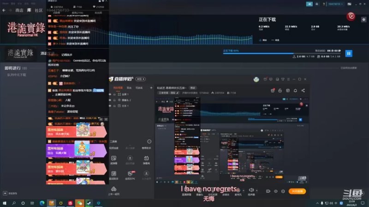This screenshot has width=369, height=207.
Task: Edit the stream category pencil icon
Action: tap(178, 93)
